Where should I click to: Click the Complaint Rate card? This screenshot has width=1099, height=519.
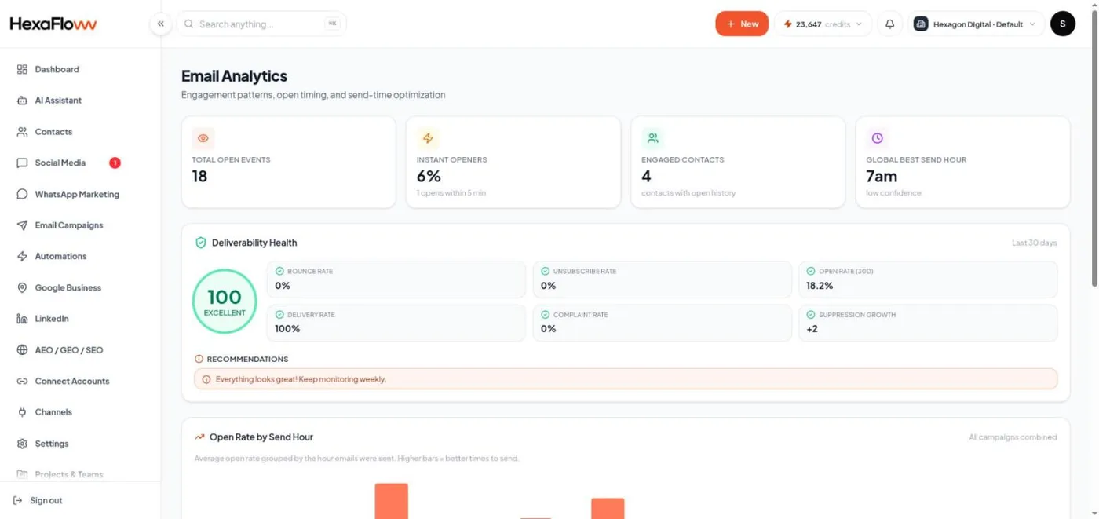coord(662,323)
